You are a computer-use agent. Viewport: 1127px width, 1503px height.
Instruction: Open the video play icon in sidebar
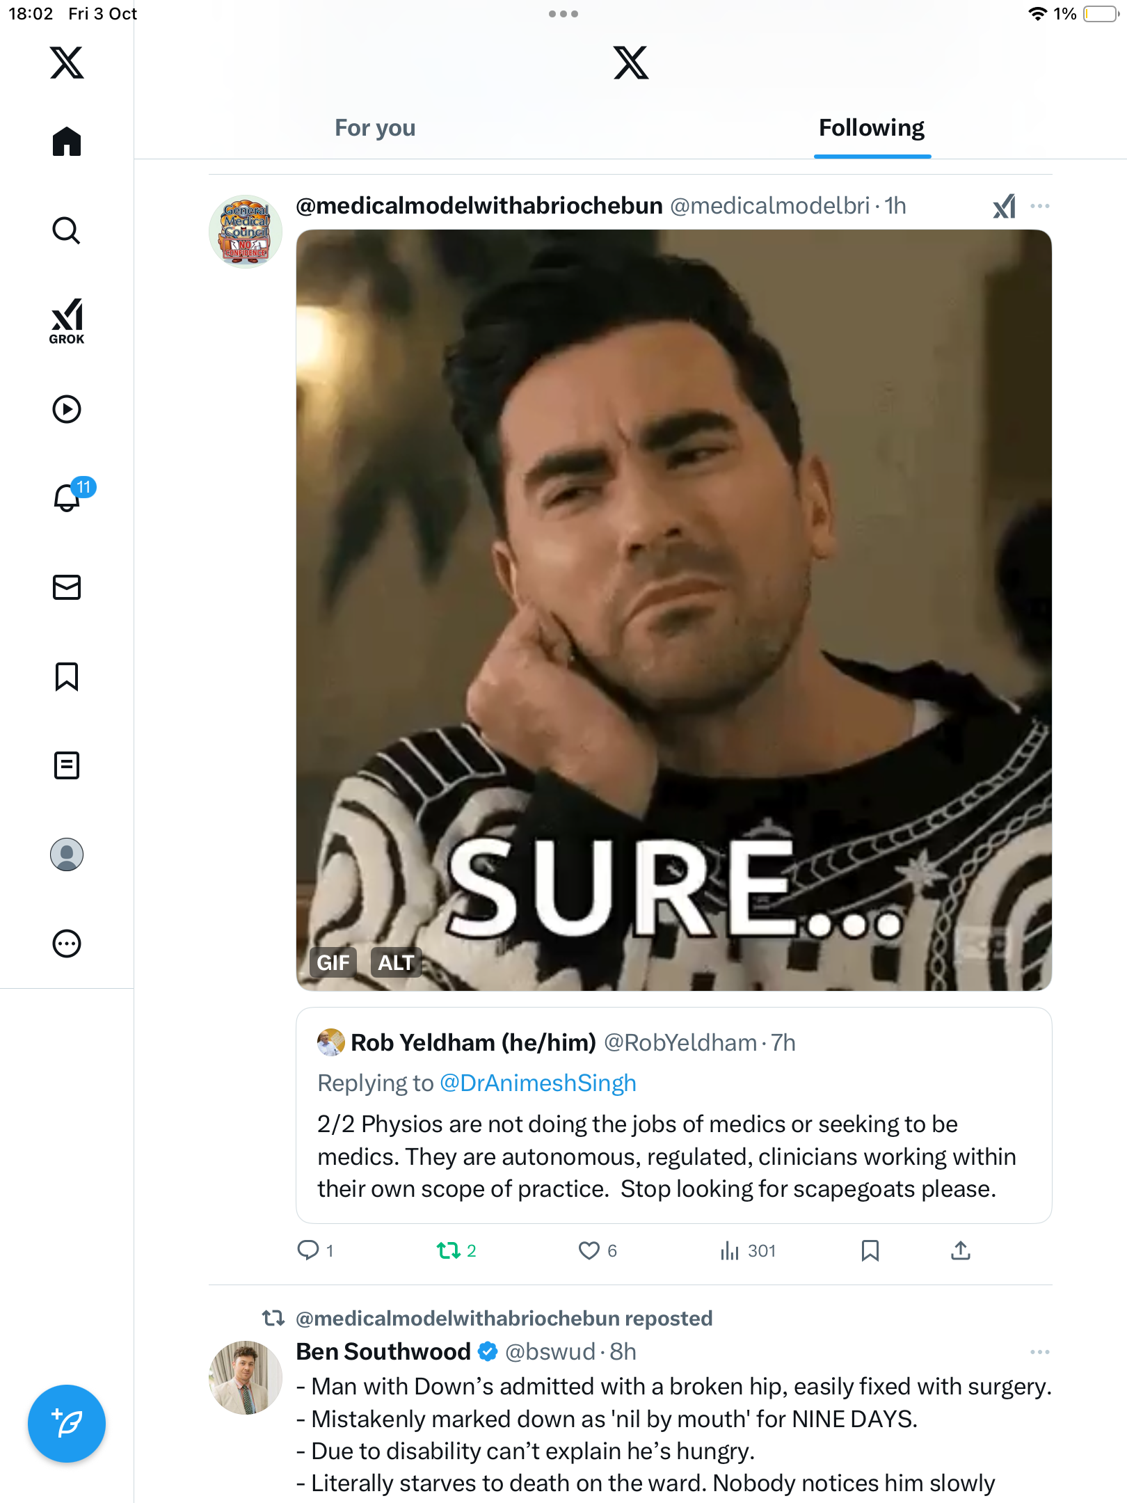67,409
